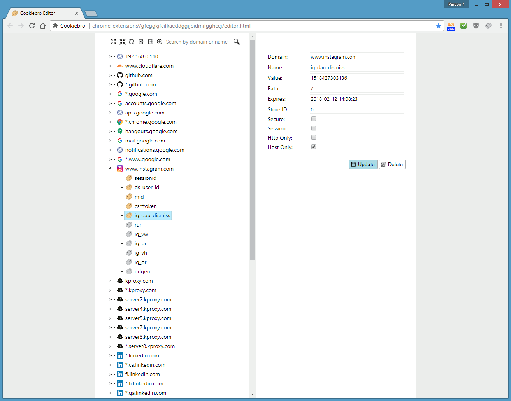Screen dimensions: 511x401
Task: Uncheck the Host Only checkbox
Action: (x=314, y=147)
